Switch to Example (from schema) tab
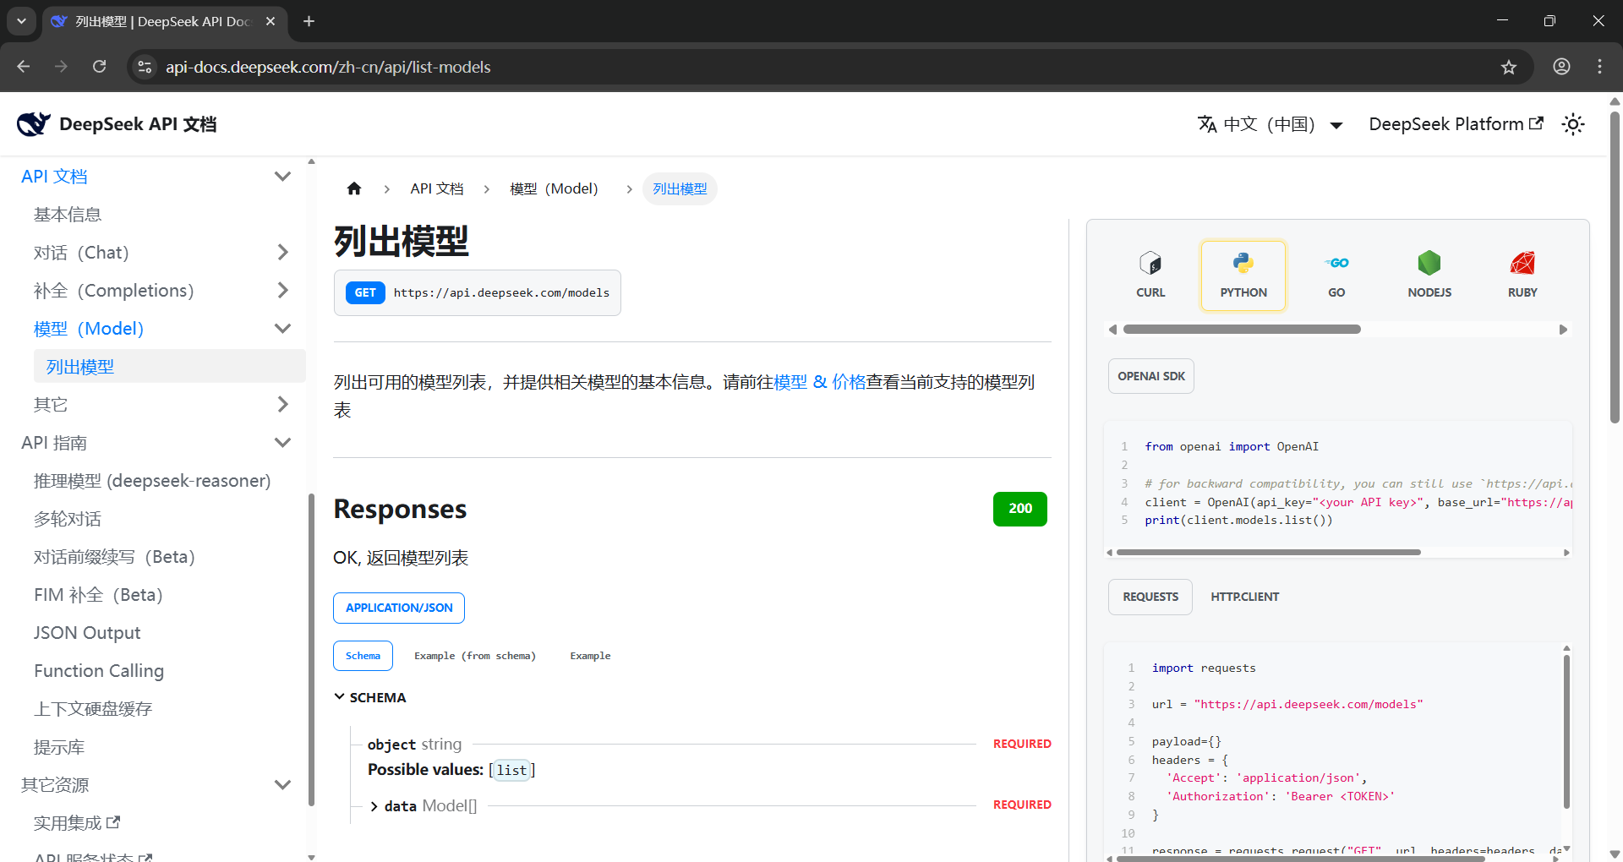Screen dimensions: 1623x862 (x=474, y=656)
